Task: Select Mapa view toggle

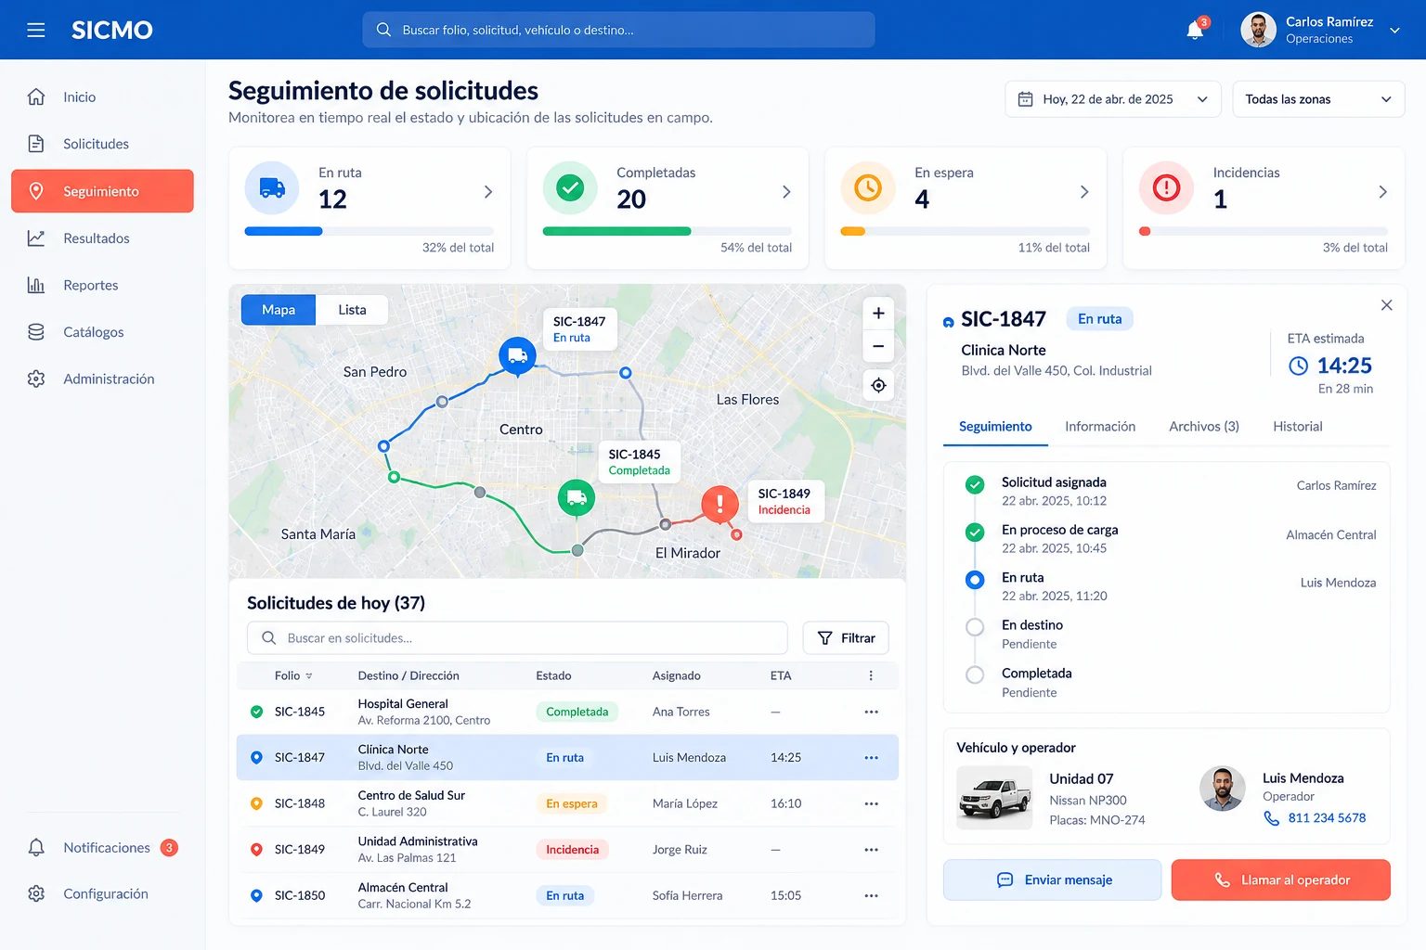Action: point(279,310)
